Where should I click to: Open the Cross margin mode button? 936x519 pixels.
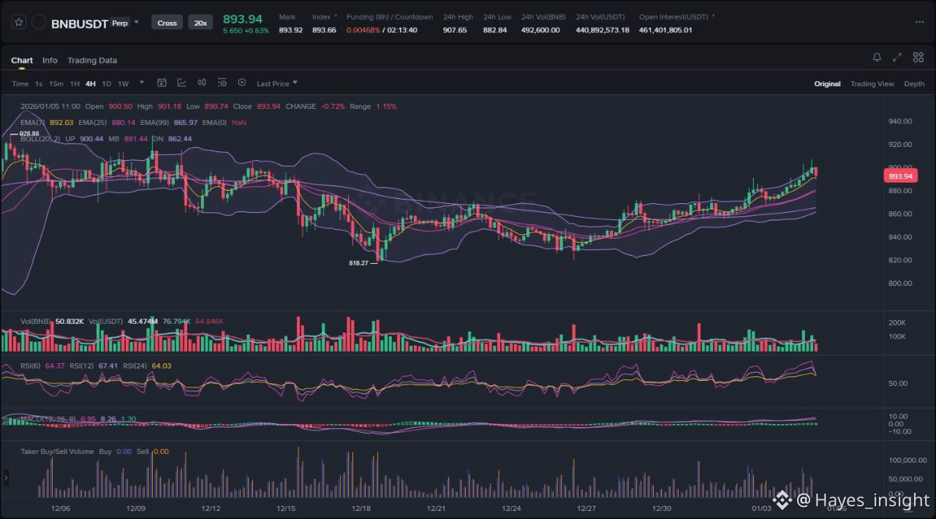point(167,23)
